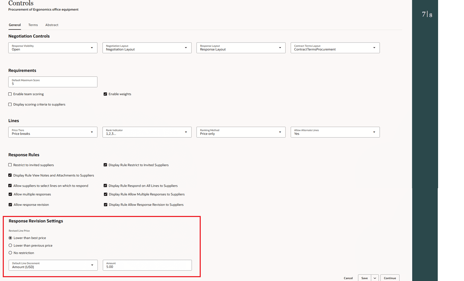The image size is (464, 281).
Task: Open the Response Layout dropdown
Action: [280, 47]
